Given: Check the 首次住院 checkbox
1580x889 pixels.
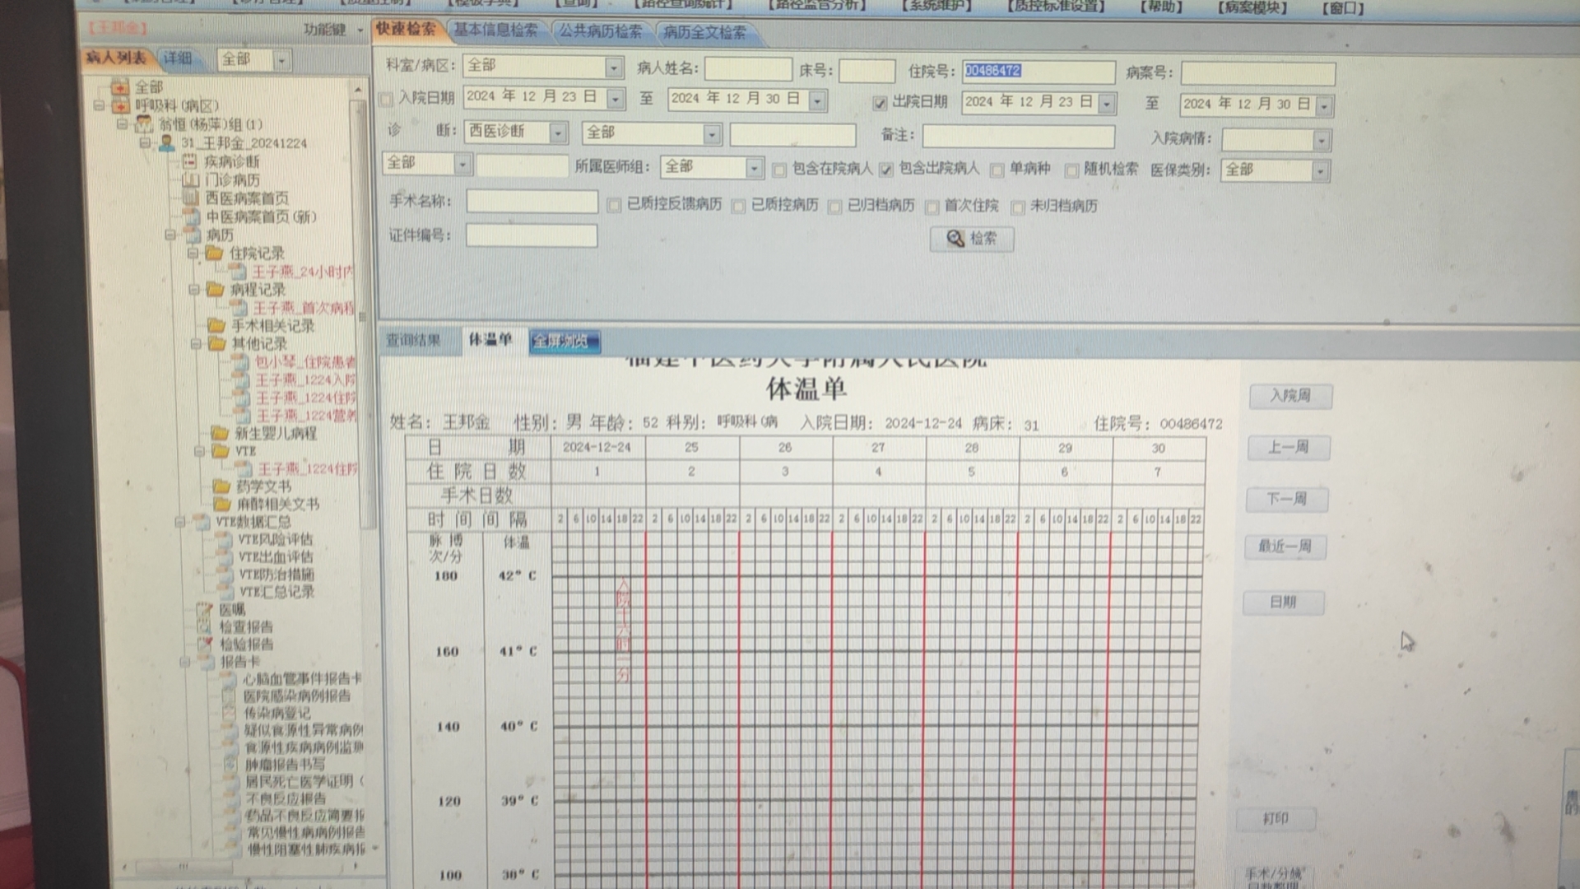Looking at the screenshot, I should [932, 207].
